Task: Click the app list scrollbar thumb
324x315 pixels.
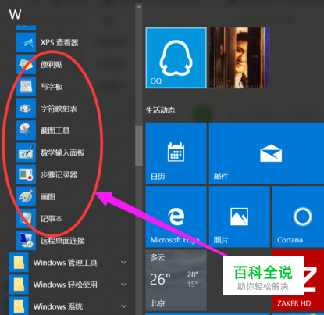Action: point(139,145)
